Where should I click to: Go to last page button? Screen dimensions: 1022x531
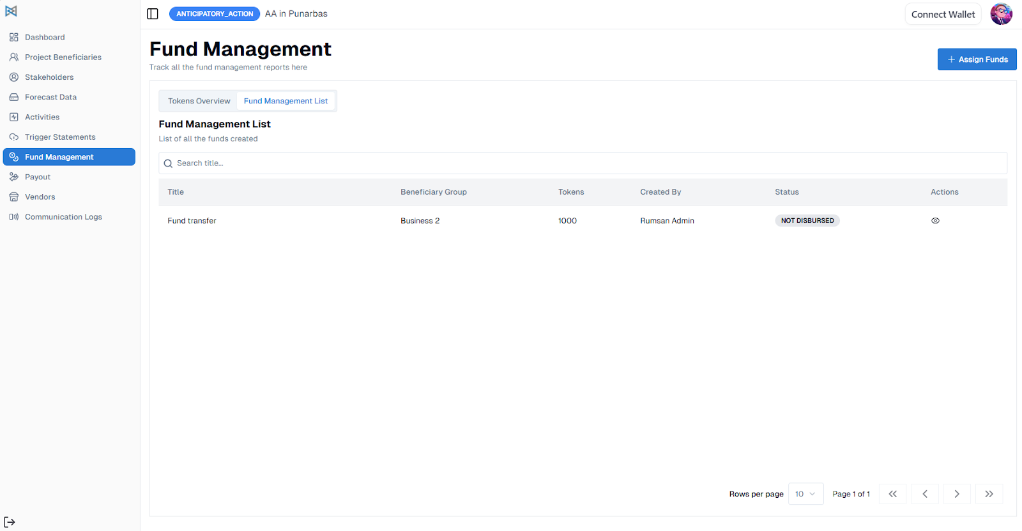point(989,494)
